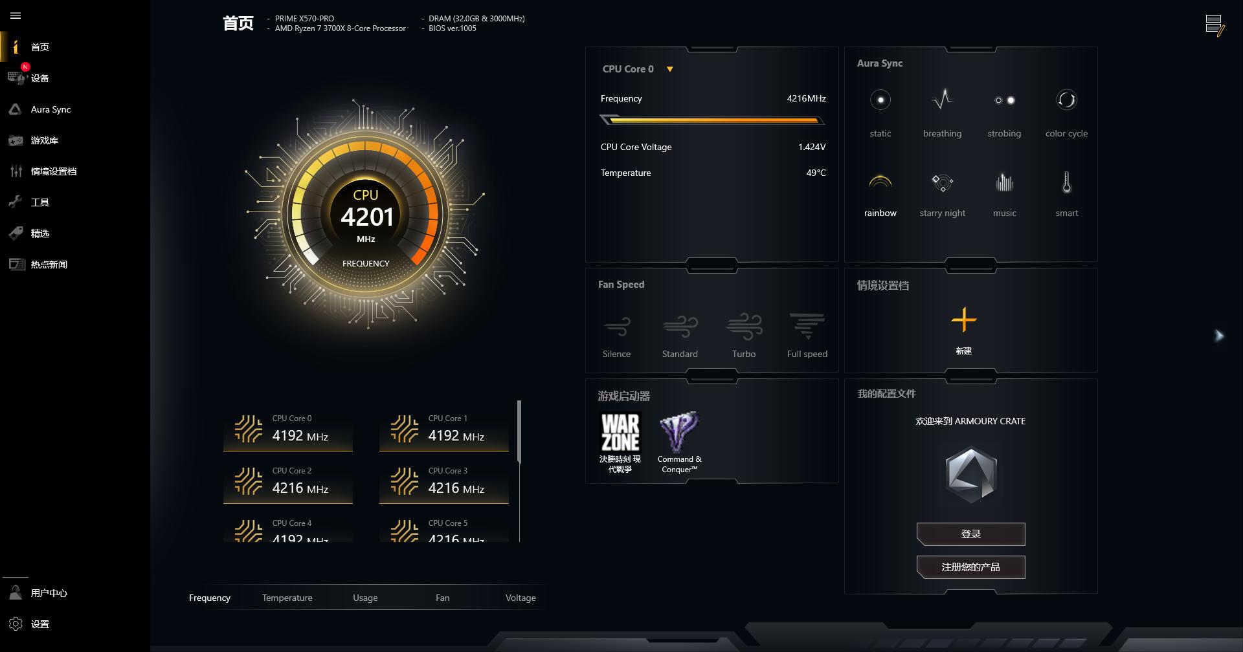1243x652 pixels.
Task: Click the Temperature 49°C value
Action: tap(816, 173)
